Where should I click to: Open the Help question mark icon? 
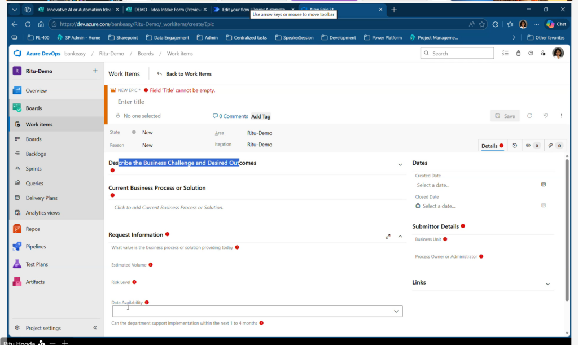tap(531, 53)
